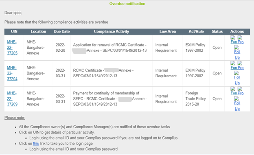Click the Follow Up image icon in MHE-22-37209 row
The width and height of the screenshot is (254, 155).
click(236, 98)
